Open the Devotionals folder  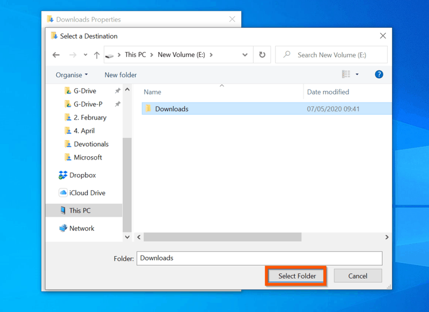pos(91,144)
